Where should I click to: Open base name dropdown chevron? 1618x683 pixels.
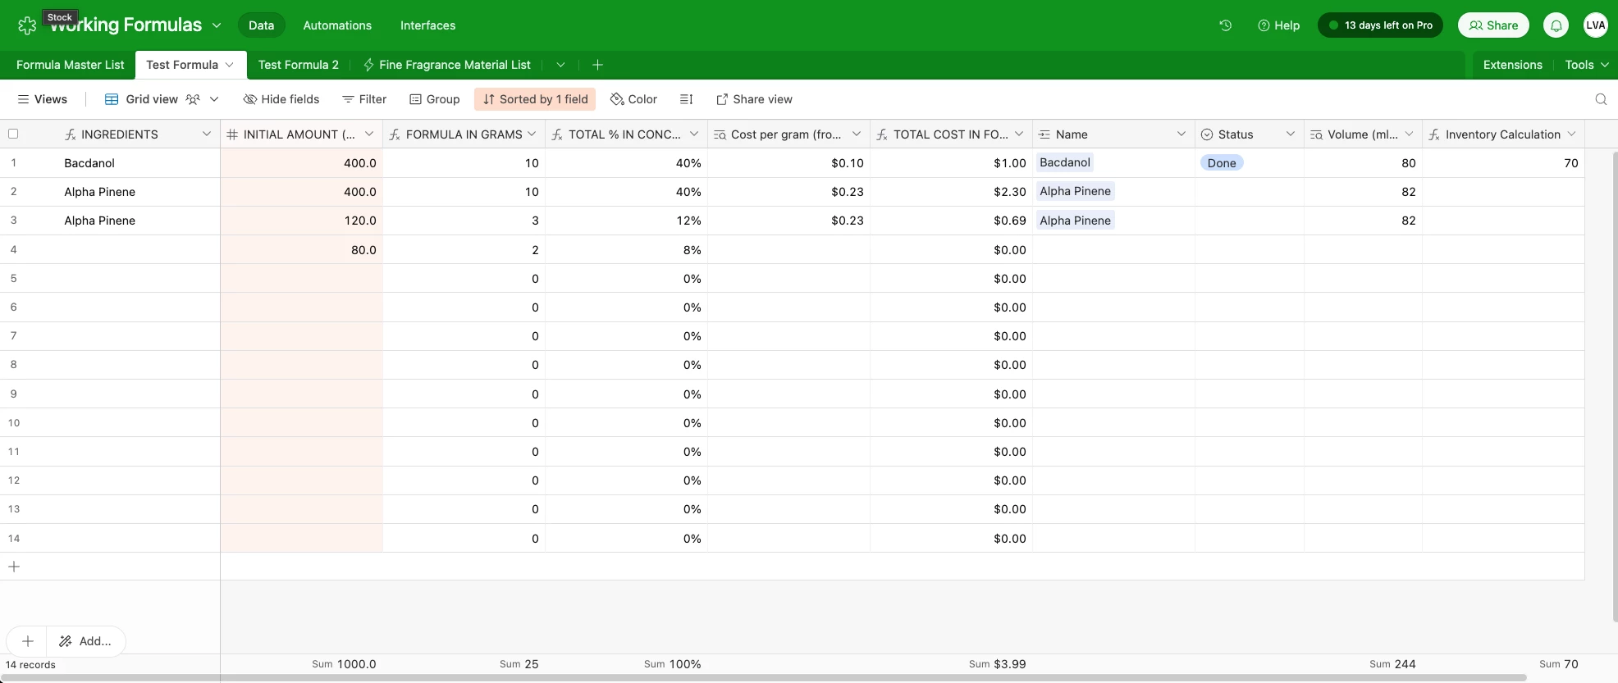[x=217, y=25]
